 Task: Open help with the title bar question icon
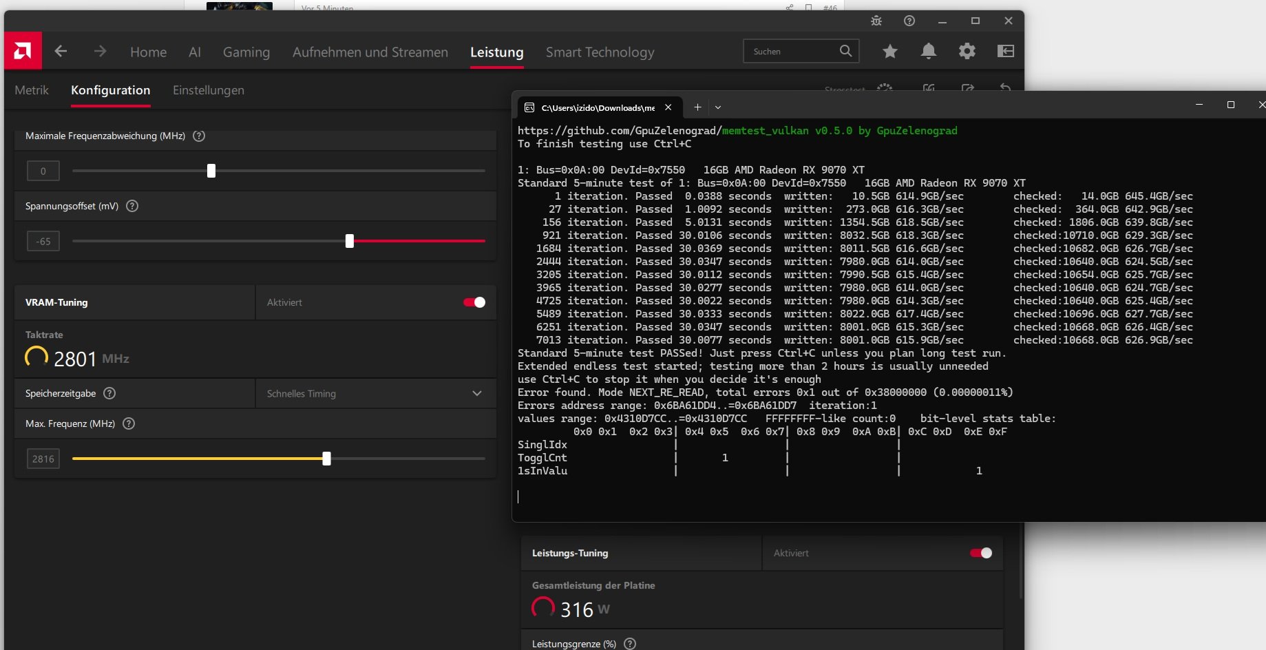click(909, 21)
